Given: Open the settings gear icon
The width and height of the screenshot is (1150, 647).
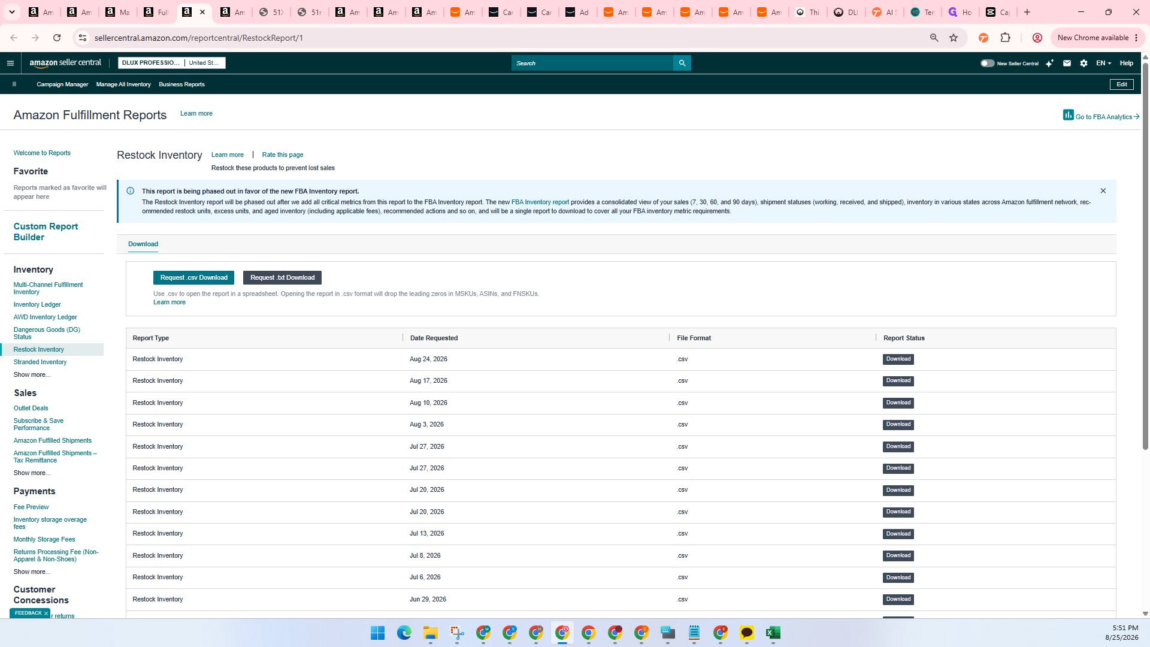Looking at the screenshot, I should [x=1084, y=63].
